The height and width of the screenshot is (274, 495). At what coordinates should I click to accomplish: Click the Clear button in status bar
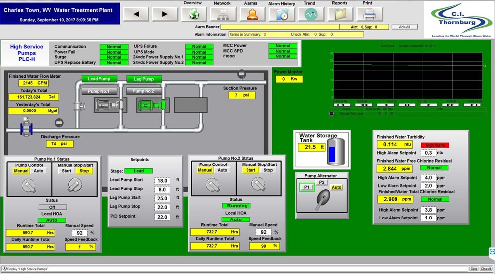click(x=474, y=269)
